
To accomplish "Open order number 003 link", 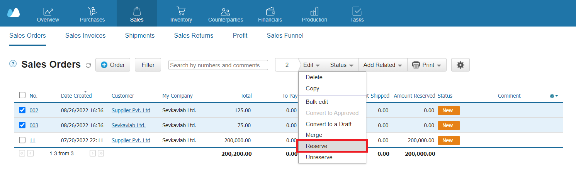I will 34,125.
